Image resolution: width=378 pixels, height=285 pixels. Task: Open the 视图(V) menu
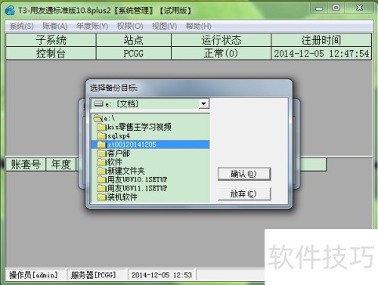click(164, 26)
